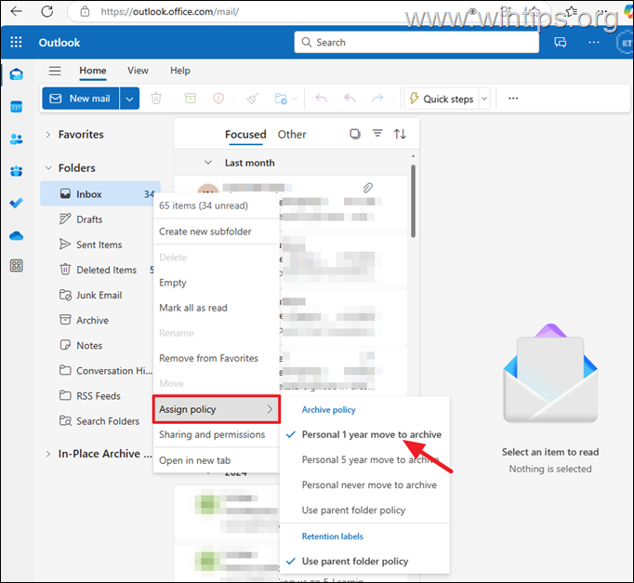The width and height of the screenshot is (634, 583).
Task: Open the chat feedback icon in header
Action: [x=561, y=43]
